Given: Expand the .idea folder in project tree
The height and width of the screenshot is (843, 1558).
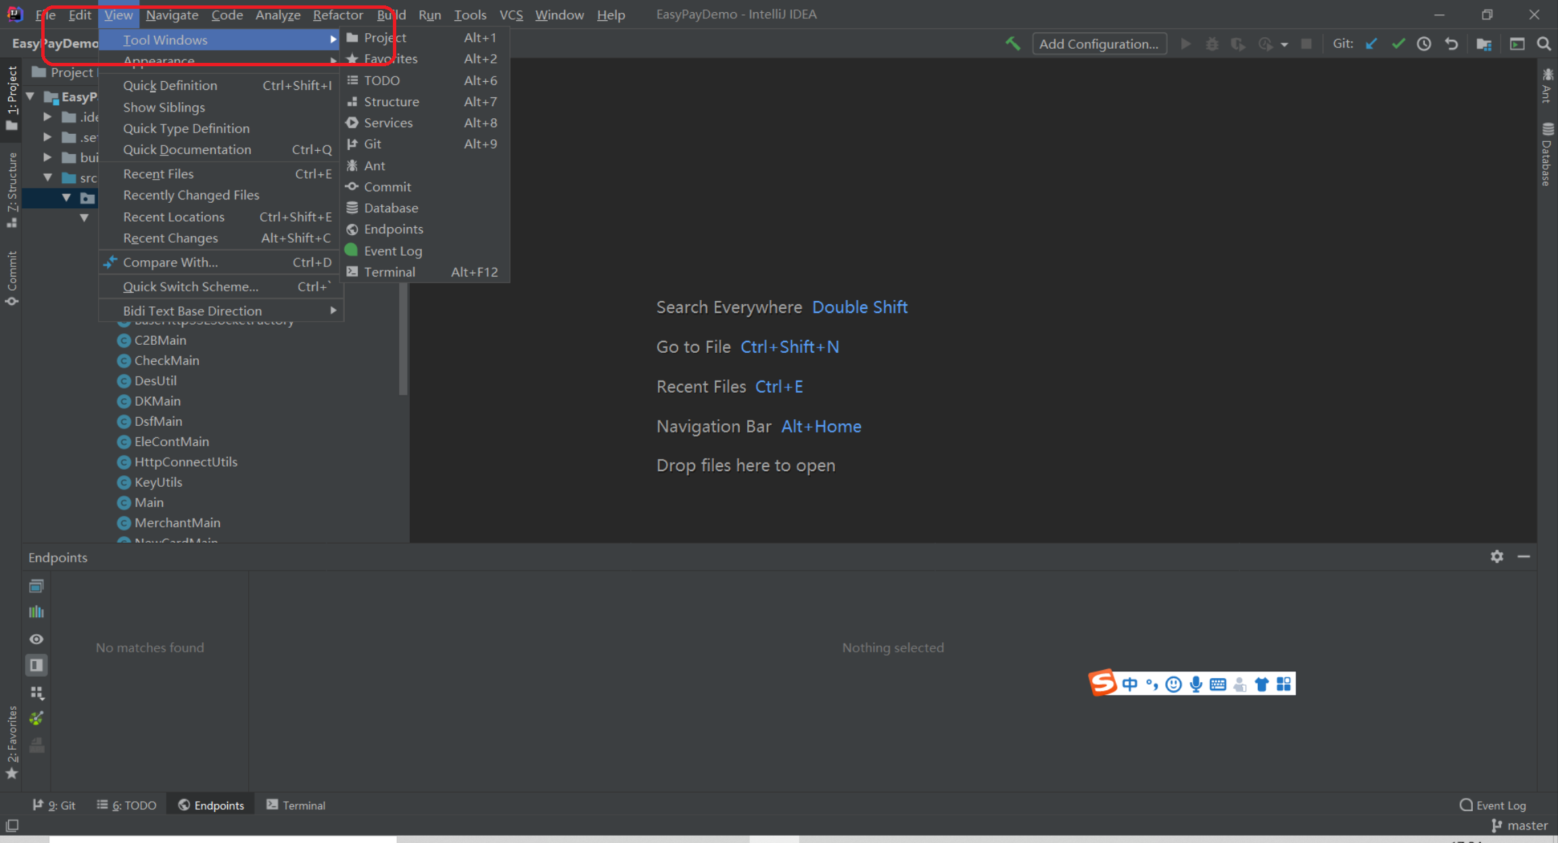Looking at the screenshot, I should click(47, 117).
